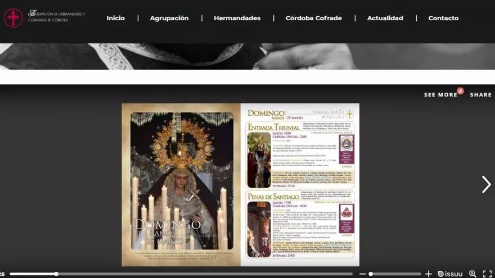The height and width of the screenshot is (278, 495).
Task: Open the Issuu logo link
Action: [450, 274]
